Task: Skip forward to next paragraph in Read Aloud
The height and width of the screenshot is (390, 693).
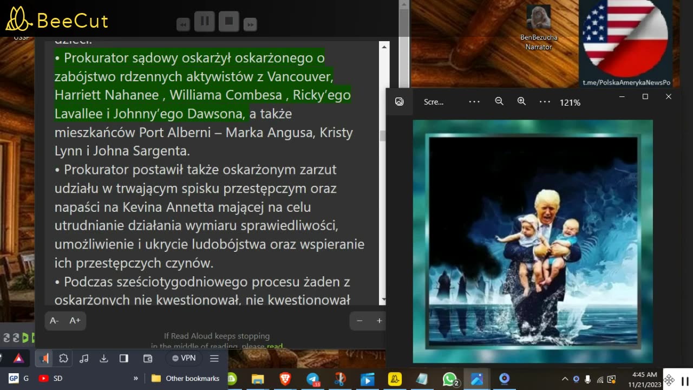Action: pos(250,24)
